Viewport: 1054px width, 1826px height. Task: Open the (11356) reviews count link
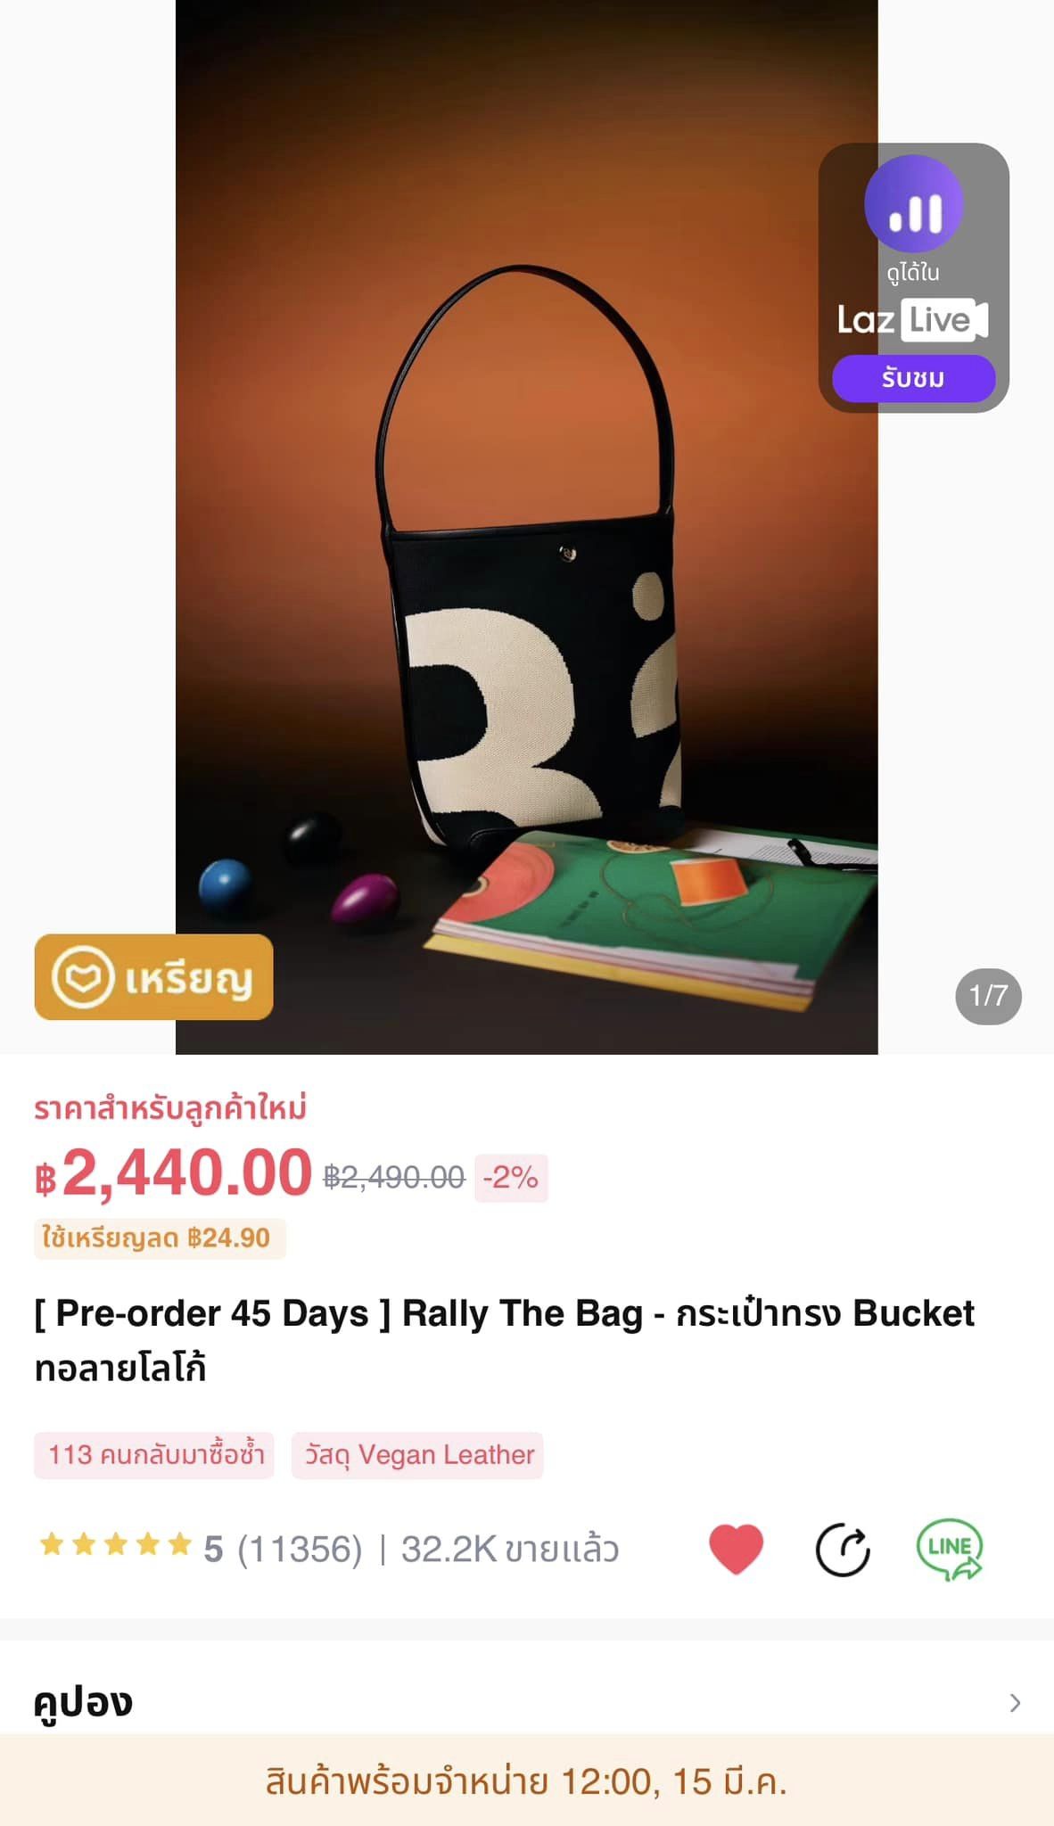tap(300, 1550)
